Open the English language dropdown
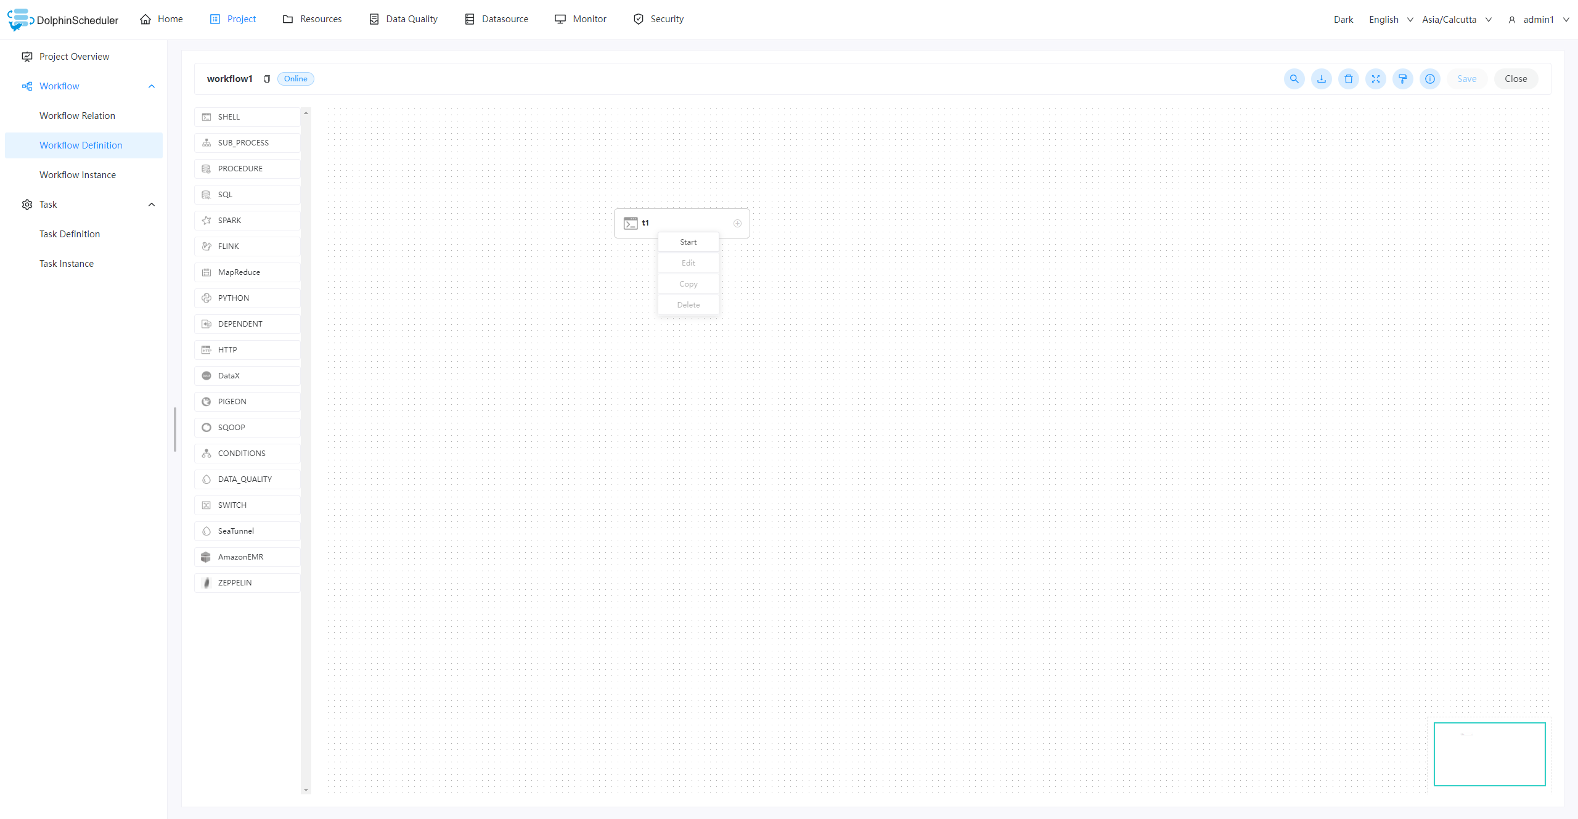Viewport: 1578px width, 819px height. (x=1391, y=20)
